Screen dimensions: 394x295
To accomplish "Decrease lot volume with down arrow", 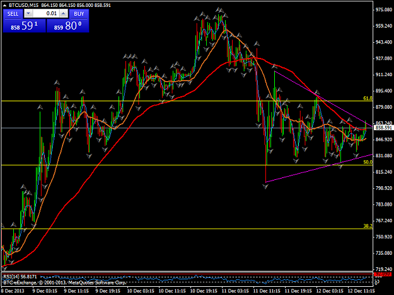I will (28, 14).
